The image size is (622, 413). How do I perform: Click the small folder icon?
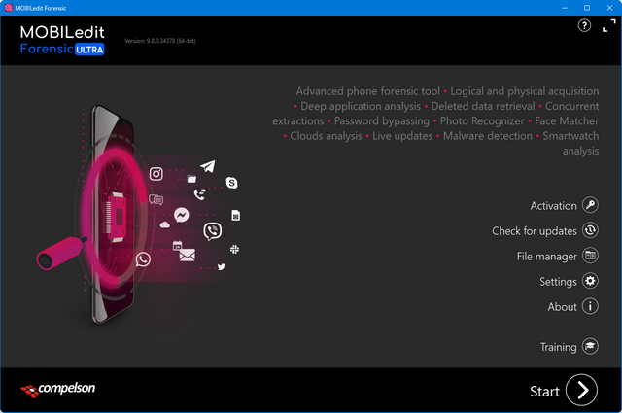(x=191, y=179)
